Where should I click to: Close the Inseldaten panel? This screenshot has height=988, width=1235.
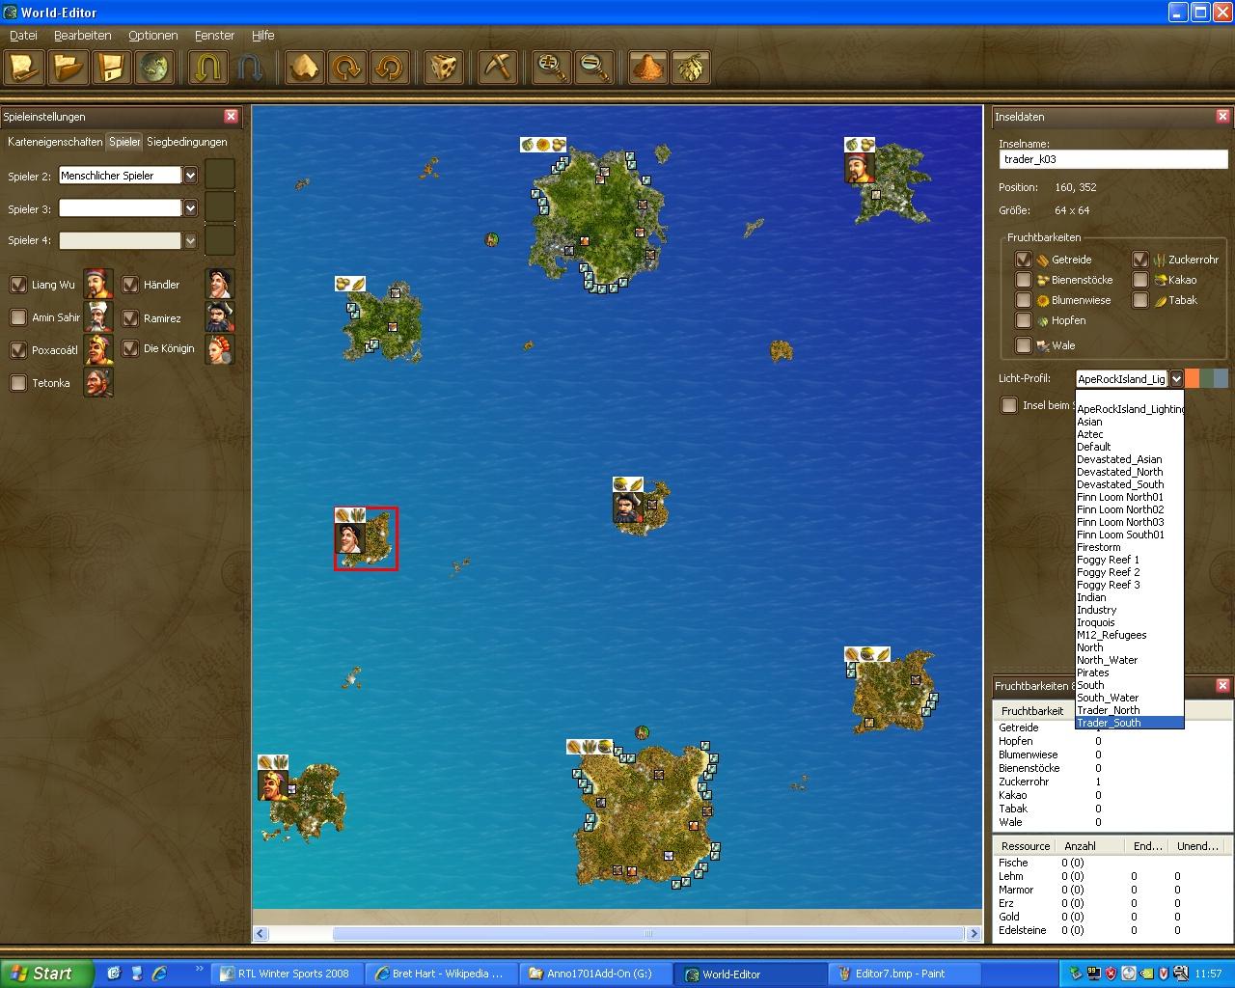(x=1222, y=116)
